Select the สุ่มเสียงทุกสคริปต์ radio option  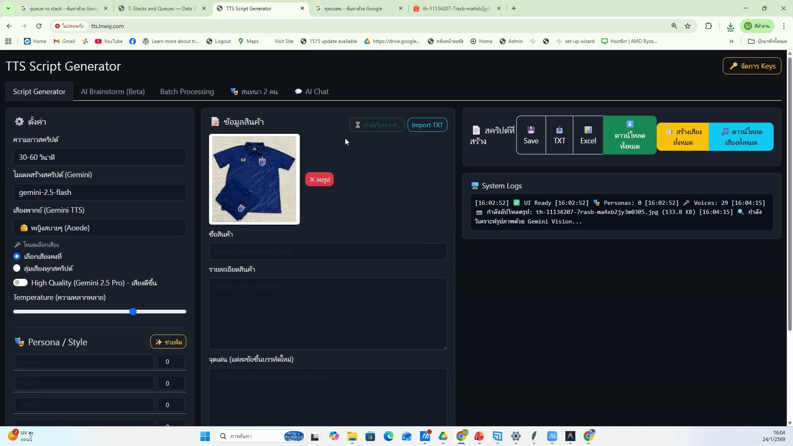[17, 268]
